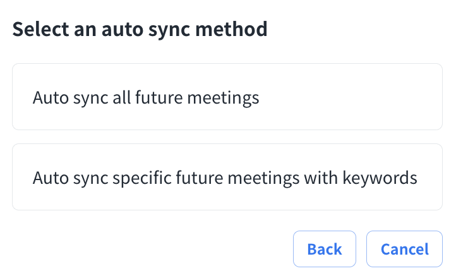Pick the all future meetings sync card

(227, 97)
